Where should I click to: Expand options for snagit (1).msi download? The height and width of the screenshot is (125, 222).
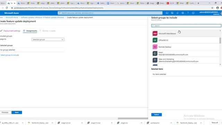pos(112,123)
